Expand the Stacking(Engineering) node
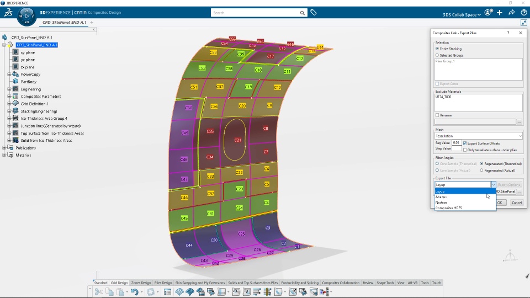Screen dimensions: 530x298 9,111
